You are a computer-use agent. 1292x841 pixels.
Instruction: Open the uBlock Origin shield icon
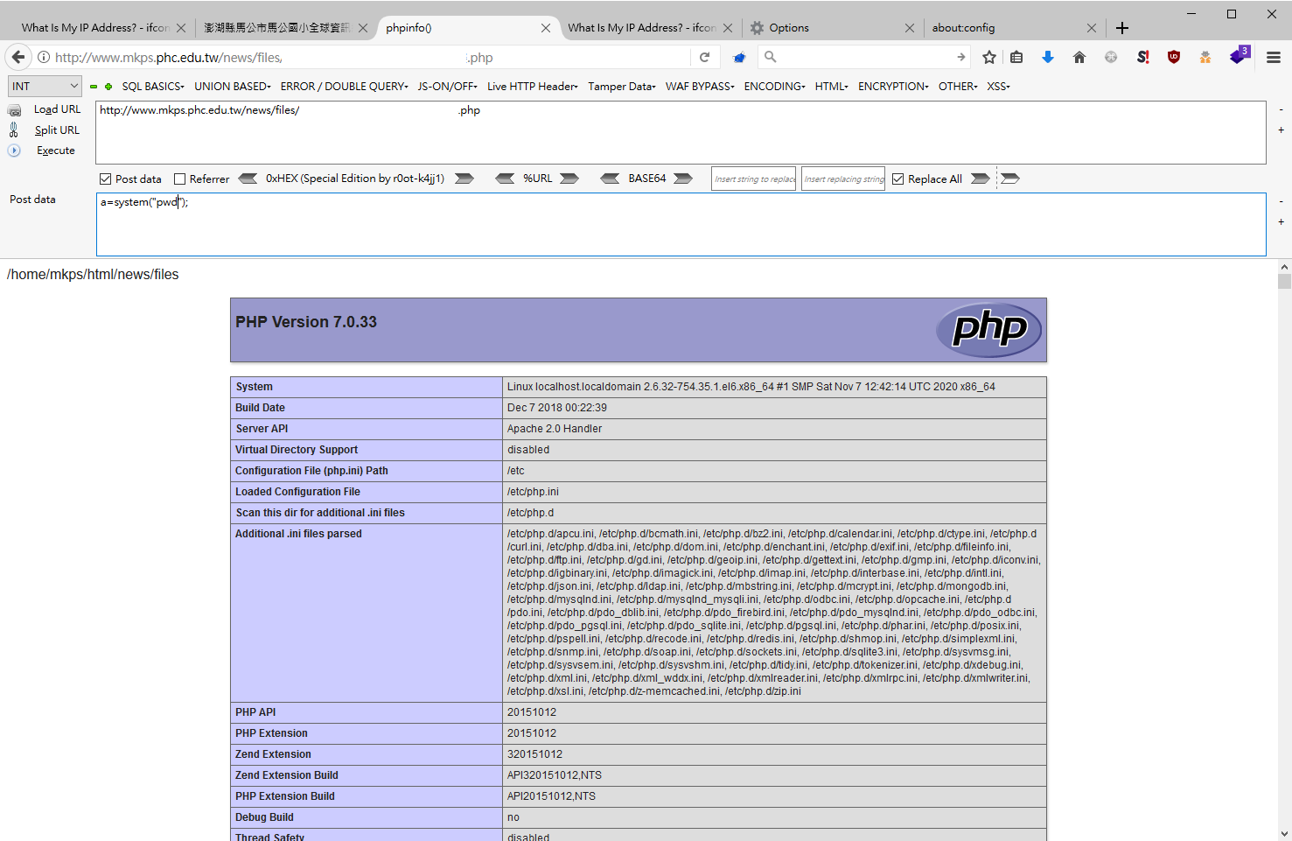click(1174, 57)
